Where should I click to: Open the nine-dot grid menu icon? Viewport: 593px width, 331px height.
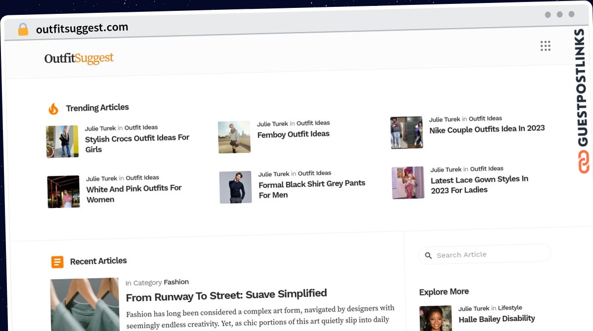545,46
